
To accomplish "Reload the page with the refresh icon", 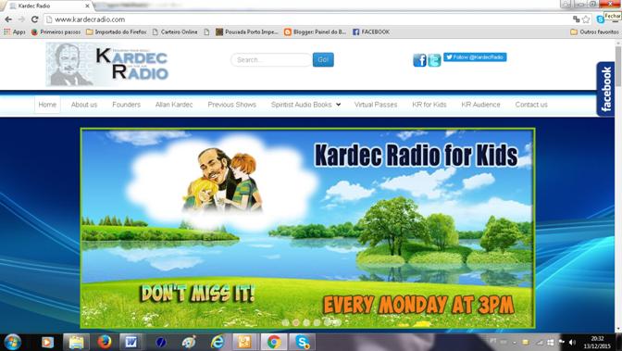I will pos(34,19).
